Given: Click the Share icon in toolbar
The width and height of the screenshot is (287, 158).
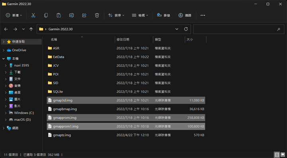Looking at the screenshot, I should pyautogui.click(x=84, y=16).
